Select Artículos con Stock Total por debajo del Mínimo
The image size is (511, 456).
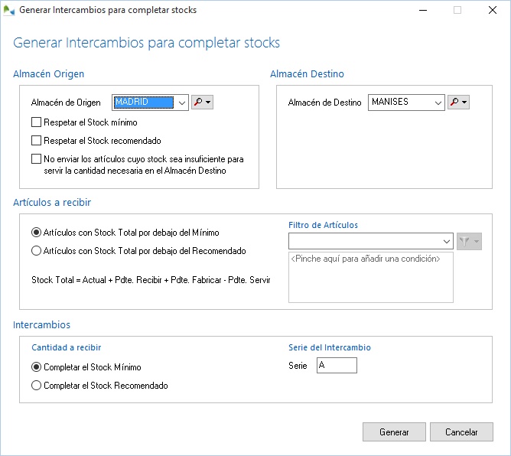tap(36, 233)
